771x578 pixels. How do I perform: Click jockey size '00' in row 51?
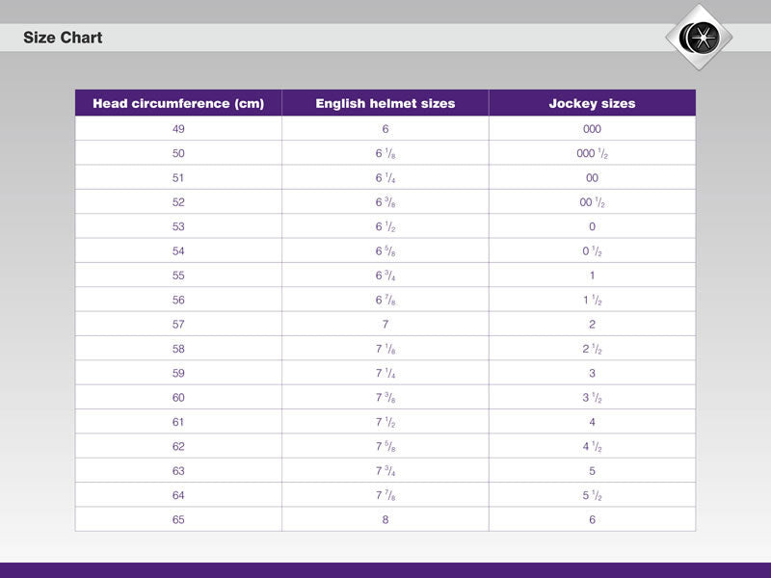[x=592, y=178]
